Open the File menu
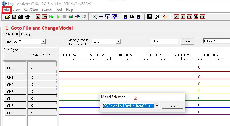Viewport: 230px width, 126px height. 6,10
